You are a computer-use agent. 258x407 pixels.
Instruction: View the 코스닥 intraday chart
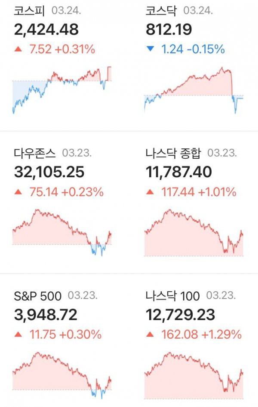click(194, 90)
